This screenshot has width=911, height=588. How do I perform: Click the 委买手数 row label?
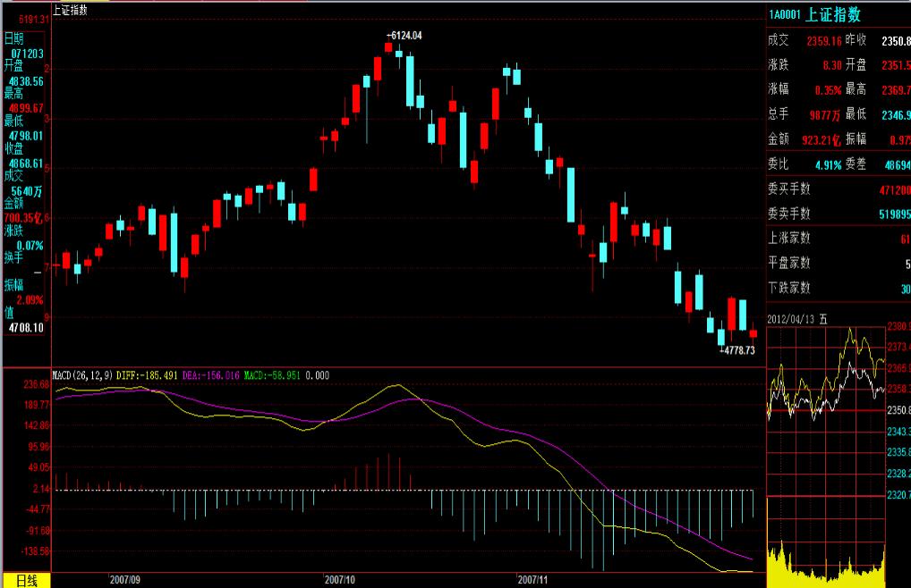coord(789,189)
